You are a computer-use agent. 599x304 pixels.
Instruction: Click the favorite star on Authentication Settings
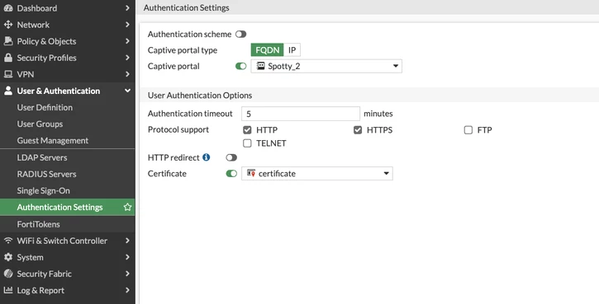pyautogui.click(x=127, y=207)
